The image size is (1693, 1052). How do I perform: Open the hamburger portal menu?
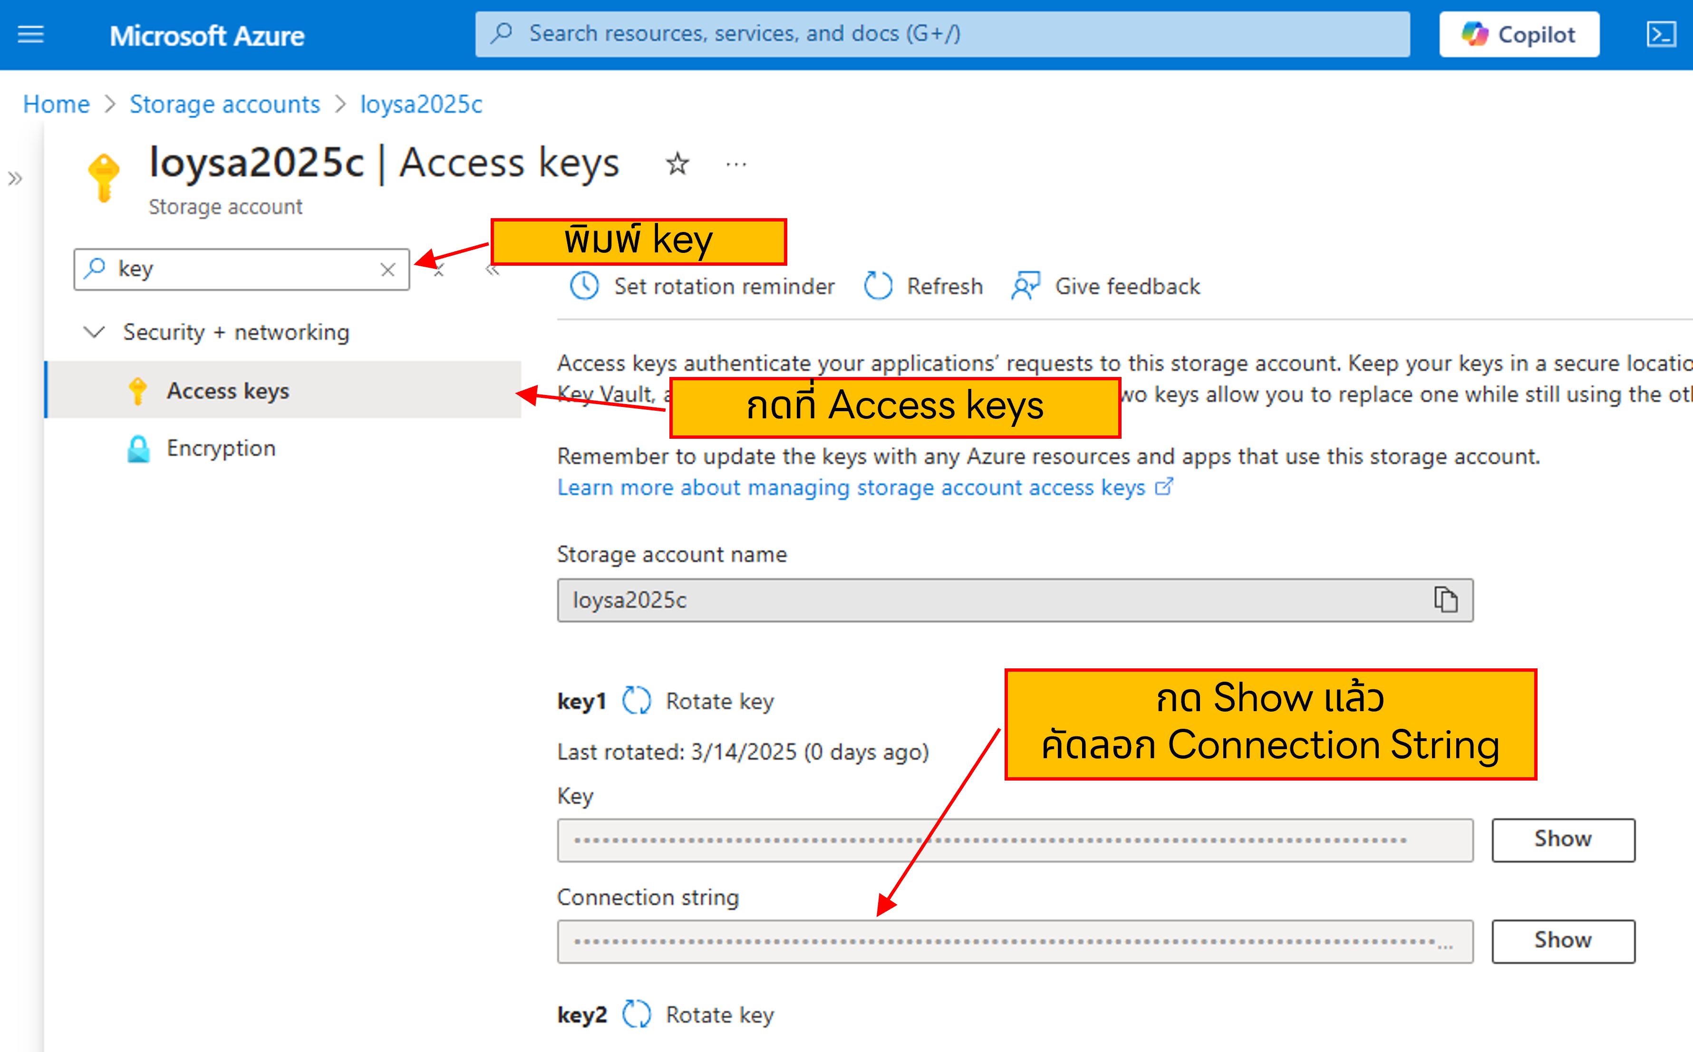pos(30,34)
